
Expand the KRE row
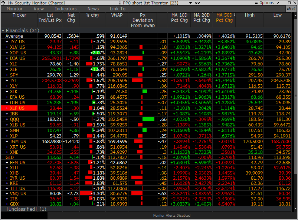tap(7, 183)
